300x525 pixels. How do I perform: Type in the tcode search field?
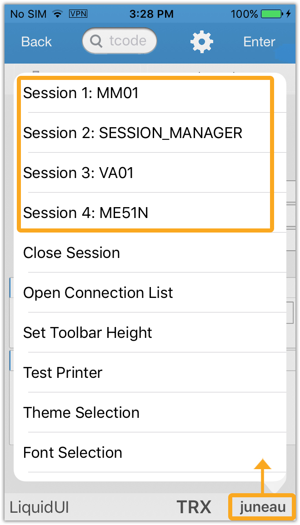pos(127,41)
